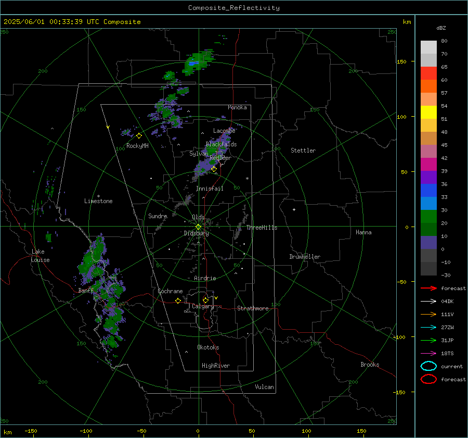This screenshot has height=438, width=468.
Task: Click the yellow diamond marker above Calgary label
Action: (205, 300)
